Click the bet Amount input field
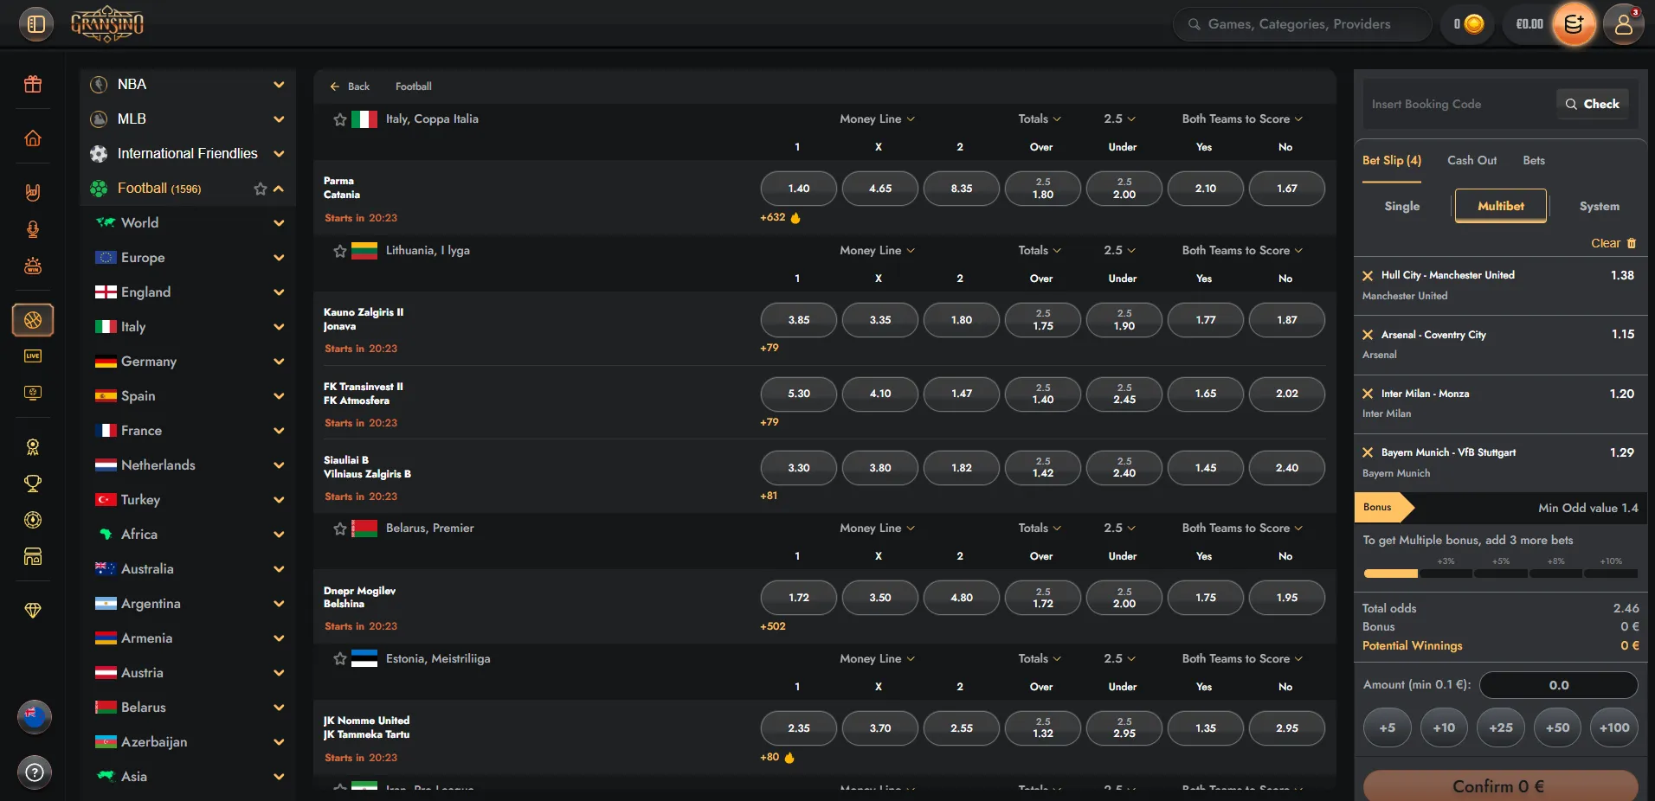This screenshot has width=1655, height=801. click(1559, 685)
